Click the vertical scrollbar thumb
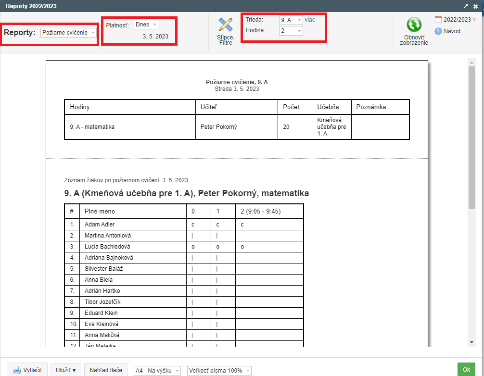 pos(471,138)
